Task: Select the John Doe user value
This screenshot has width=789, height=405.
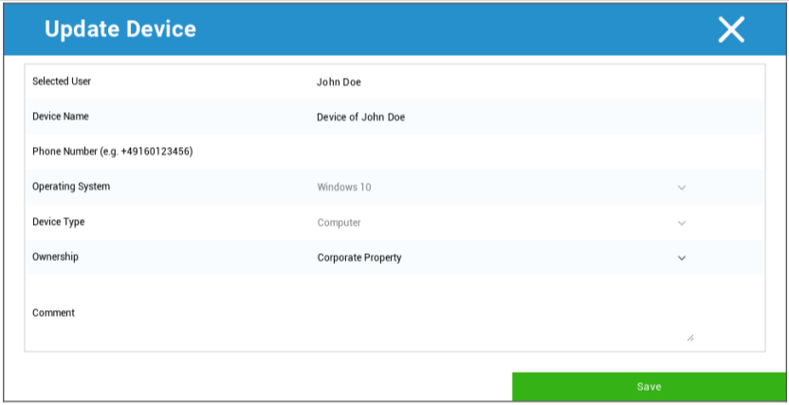Action: (339, 83)
